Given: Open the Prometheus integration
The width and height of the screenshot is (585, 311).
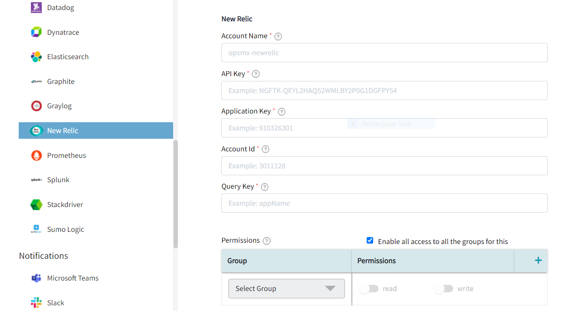Looking at the screenshot, I should 37,155.
